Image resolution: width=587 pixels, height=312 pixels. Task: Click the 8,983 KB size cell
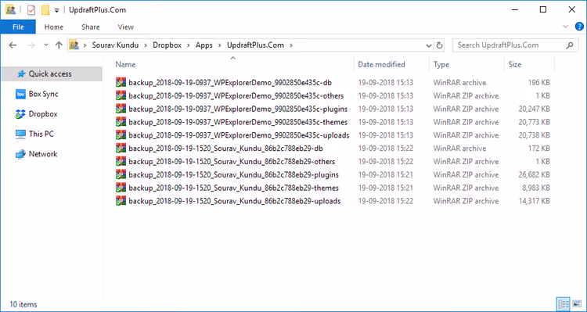click(536, 188)
